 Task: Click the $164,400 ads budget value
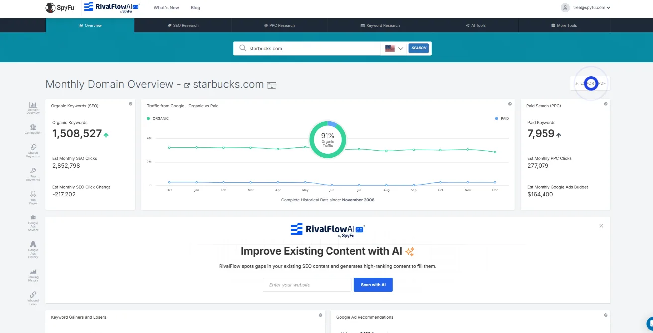tap(540, 195)
